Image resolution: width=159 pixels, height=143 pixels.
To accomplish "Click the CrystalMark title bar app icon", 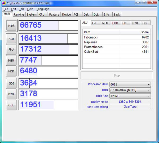I will [x=4, y=3].
